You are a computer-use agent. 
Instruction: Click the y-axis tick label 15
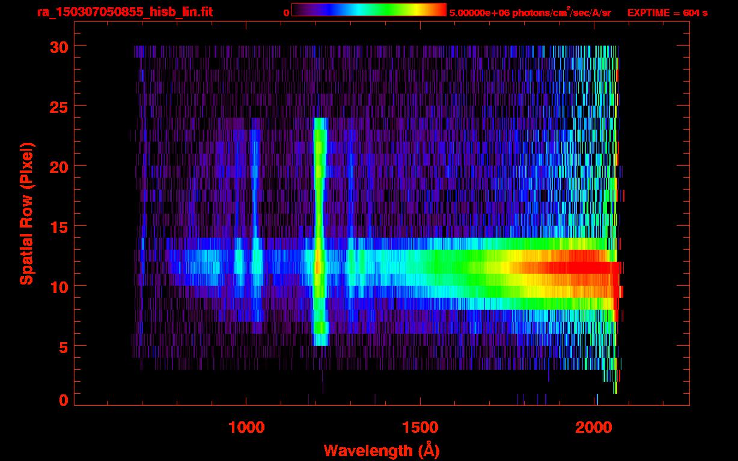tap(58, 226)
